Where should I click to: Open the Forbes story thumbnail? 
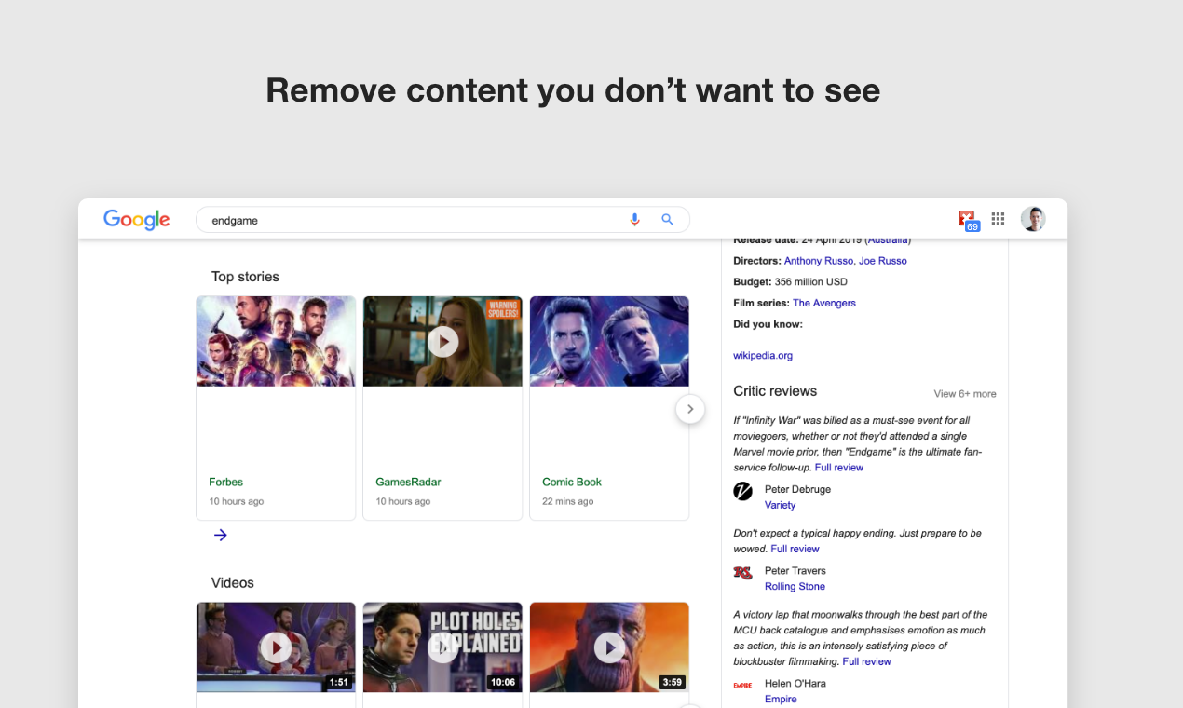276,341
